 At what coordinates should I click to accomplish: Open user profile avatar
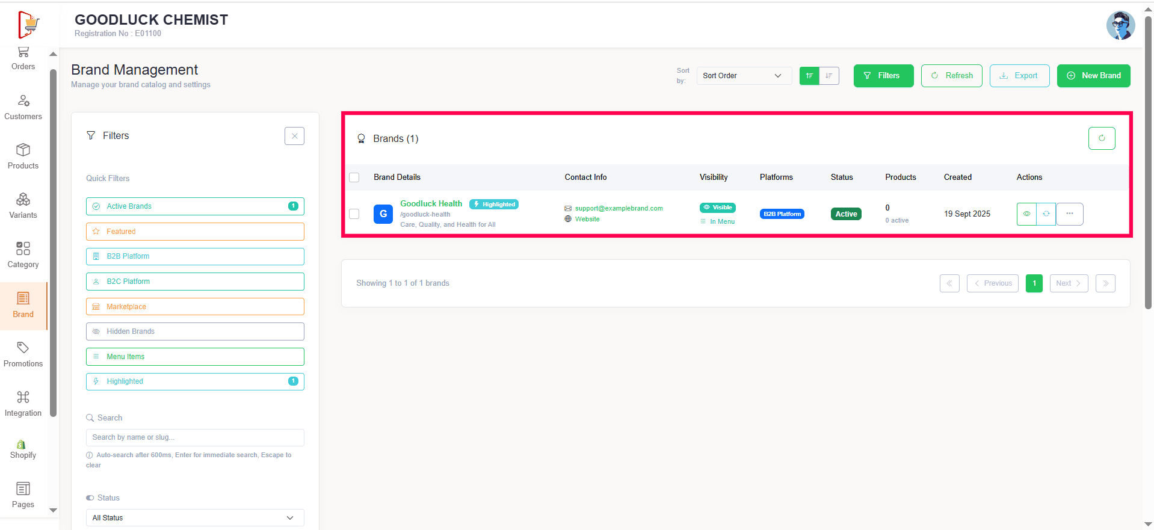point(1120,25)
